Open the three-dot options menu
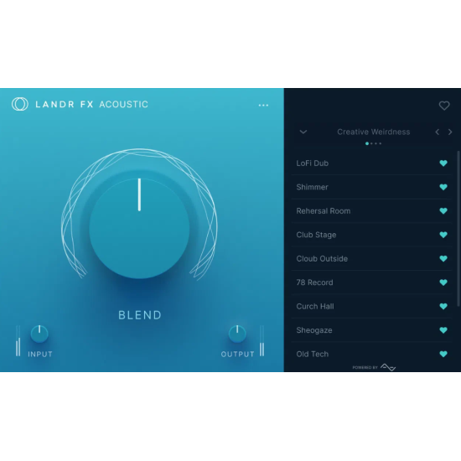The height and width of the screenshot is (461, 461). pos(263,106)
